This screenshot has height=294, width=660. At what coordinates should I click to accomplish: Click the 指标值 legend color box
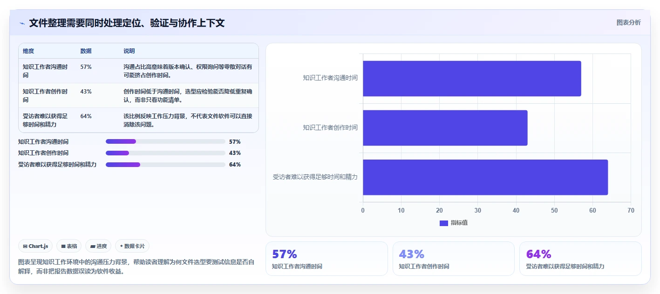pyautogui.click(x=443, y=223)
